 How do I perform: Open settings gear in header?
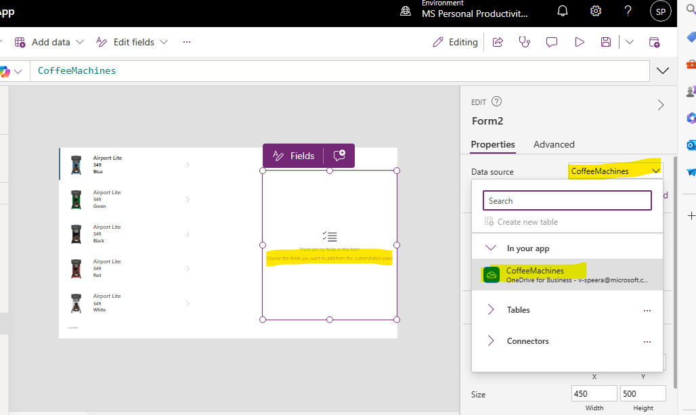click(x=595, y=11)
